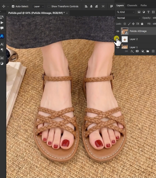
Task: Select the Layer 1 thumbnail
Action: (125, 46)
